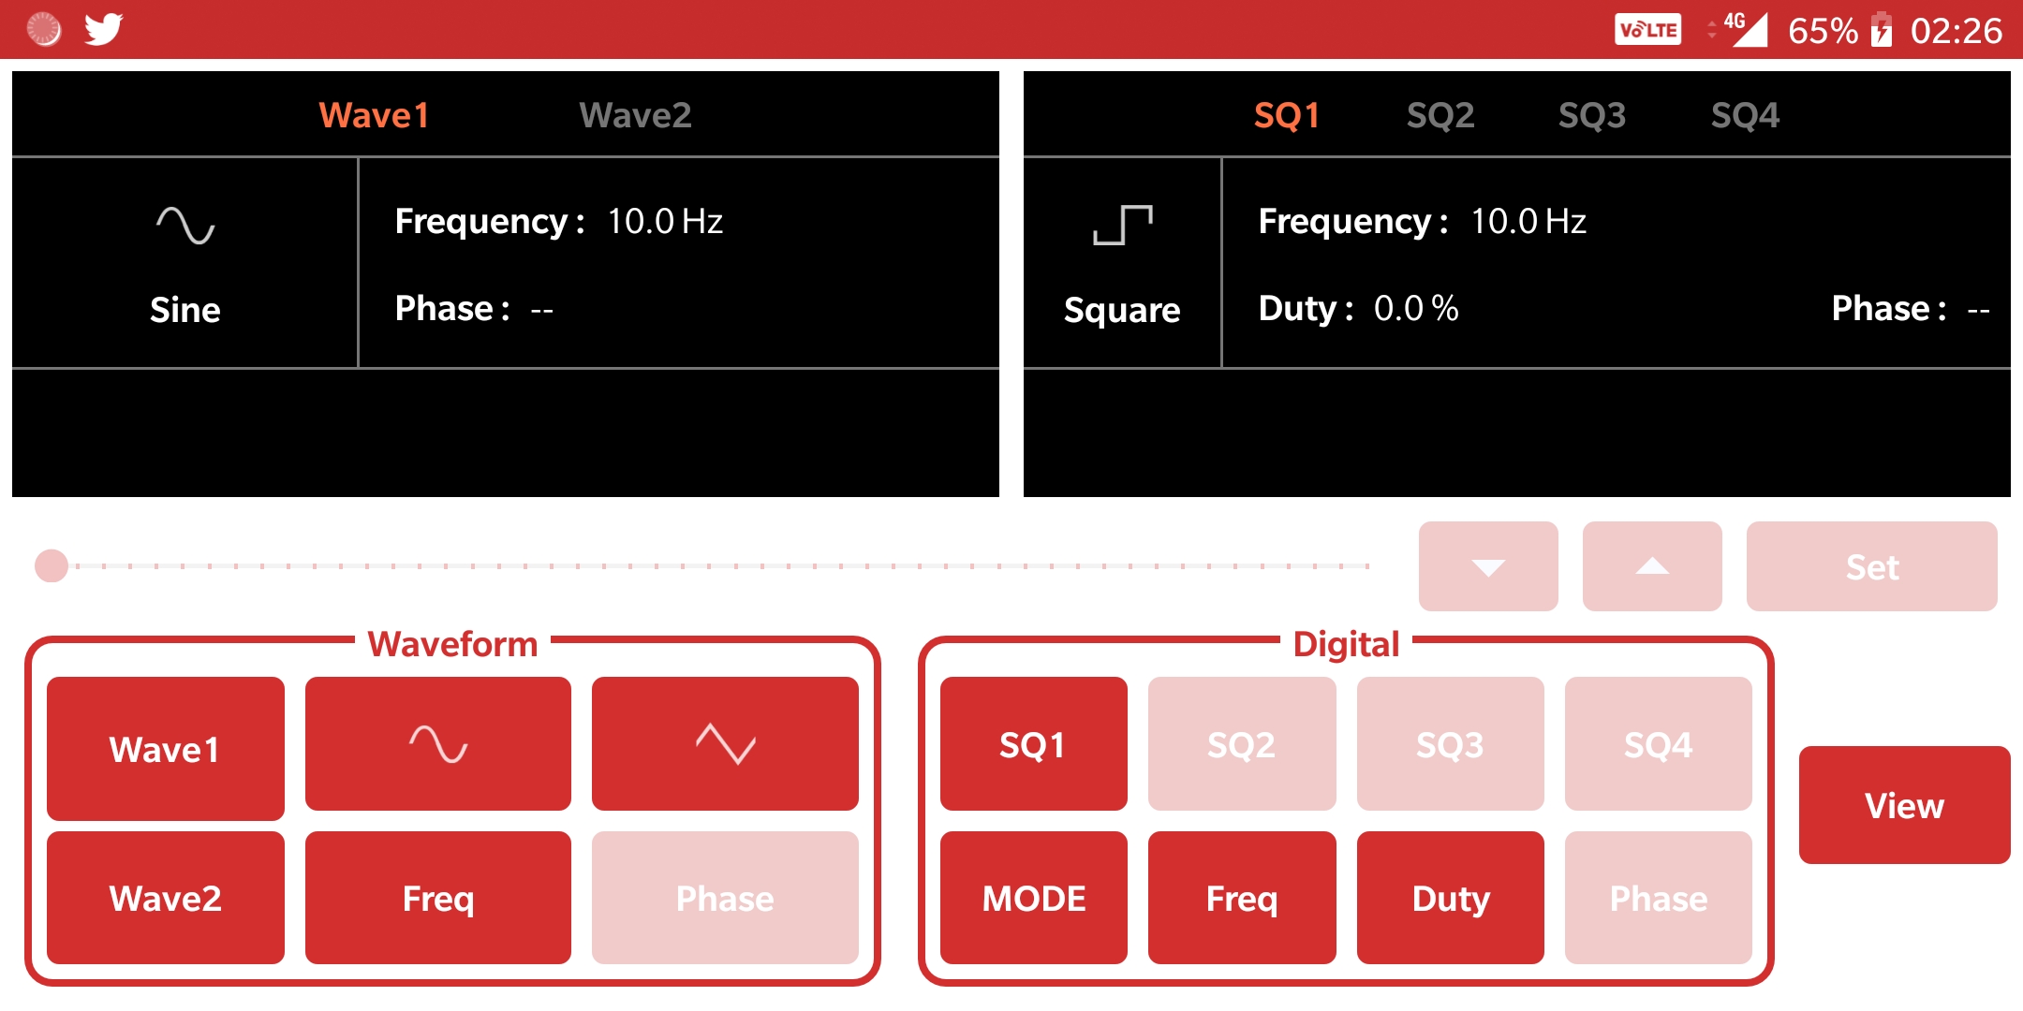The height and width of the screenshot is (1011, 2023).
Task: Tap Wave1 frequency value 10.0 Hz
Action: click(x=665, y=222)
